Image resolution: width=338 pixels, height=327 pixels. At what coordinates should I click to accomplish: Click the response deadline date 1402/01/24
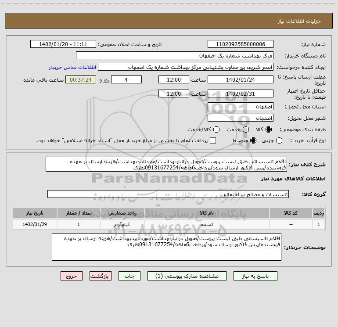click(x=241, y=80)
